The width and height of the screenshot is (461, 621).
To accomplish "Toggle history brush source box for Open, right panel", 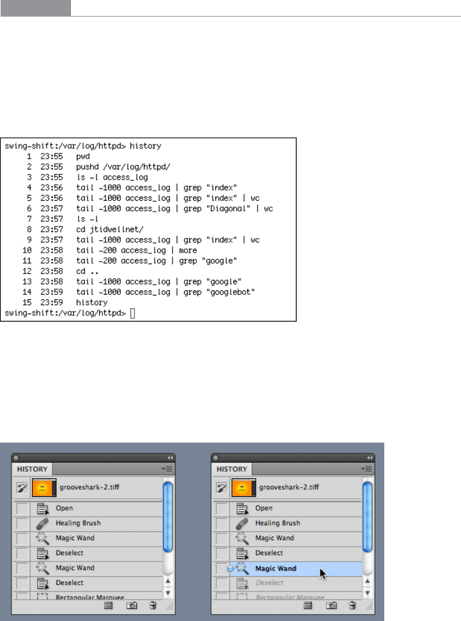I will (x=222, y=508).
